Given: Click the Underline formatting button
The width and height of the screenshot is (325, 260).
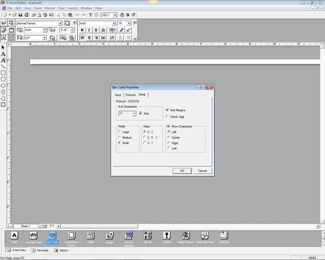Looking at the screenshot, I should tap(96, 30).
